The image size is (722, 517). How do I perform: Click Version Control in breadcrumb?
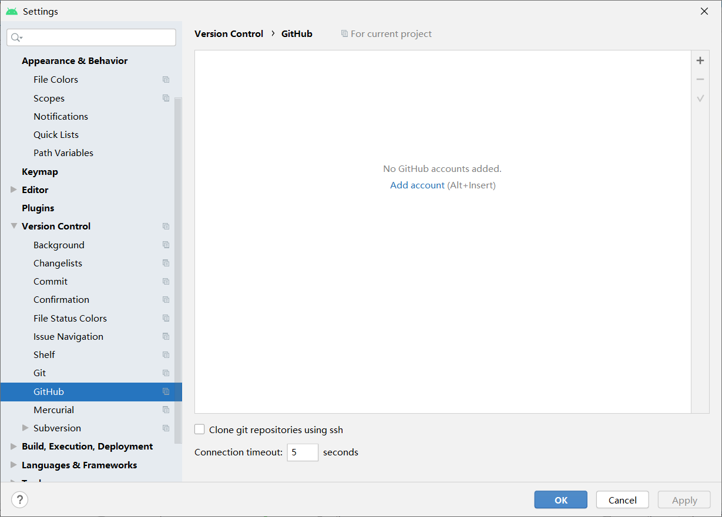point(229,33)
